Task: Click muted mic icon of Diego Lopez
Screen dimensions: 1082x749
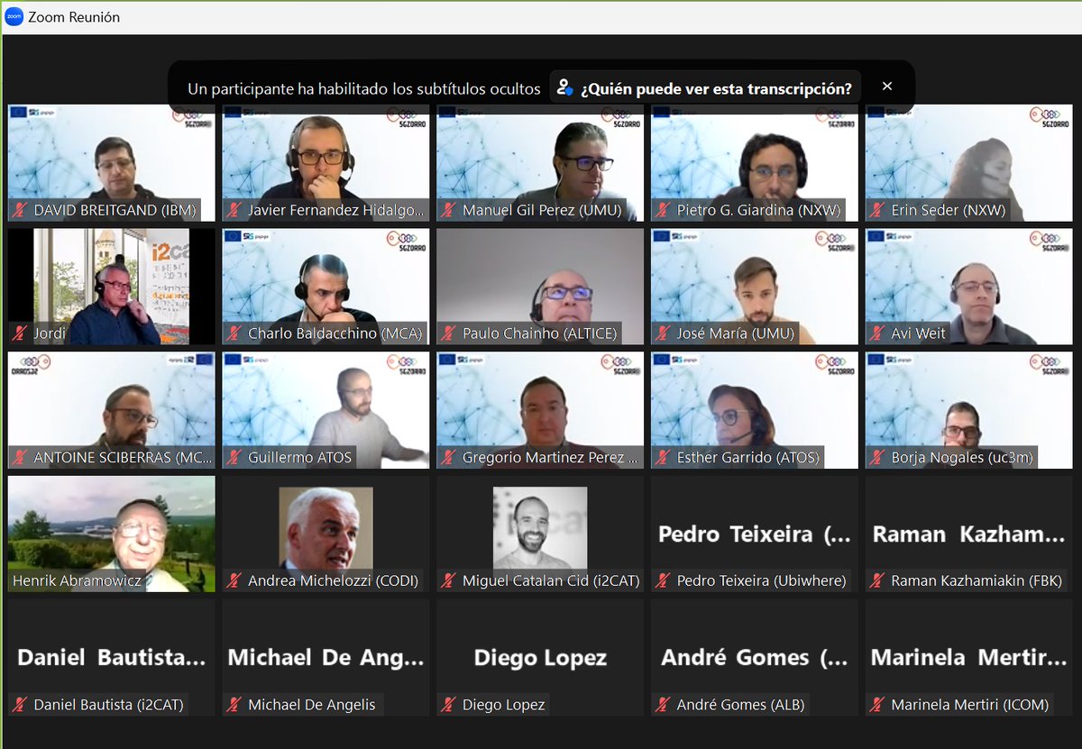Action: [449, 705]
